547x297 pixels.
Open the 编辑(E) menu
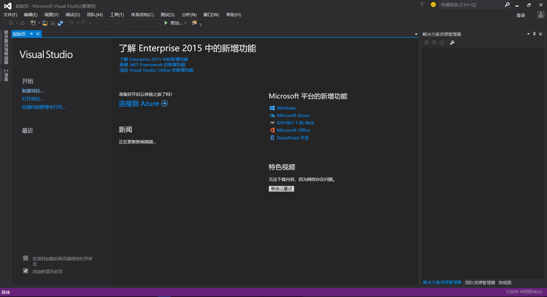31,15
